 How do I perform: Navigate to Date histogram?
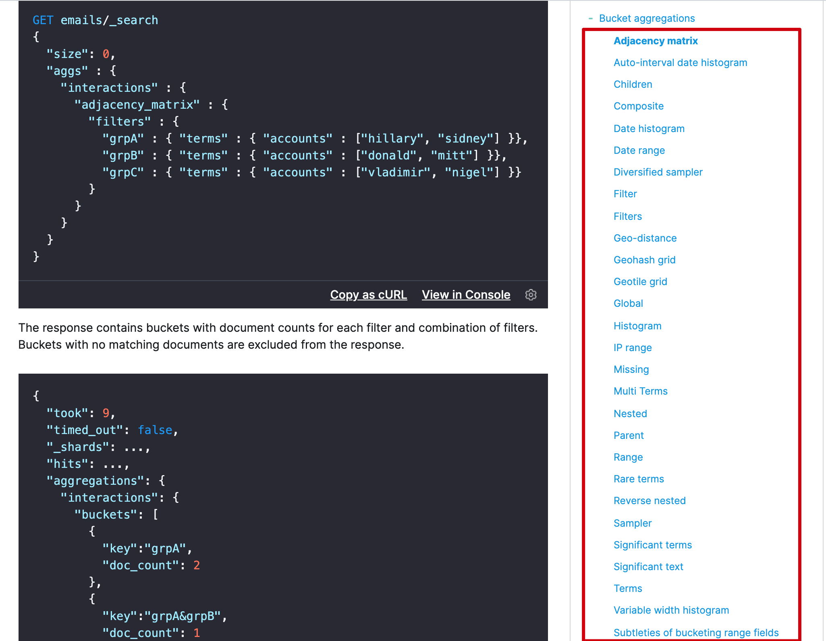(649, 128)
